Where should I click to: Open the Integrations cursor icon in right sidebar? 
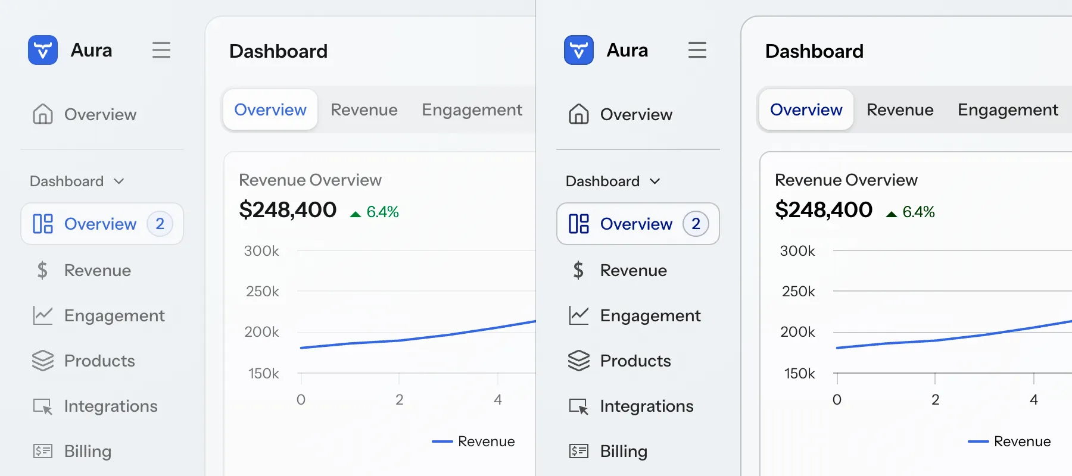(x=579, y=406)
